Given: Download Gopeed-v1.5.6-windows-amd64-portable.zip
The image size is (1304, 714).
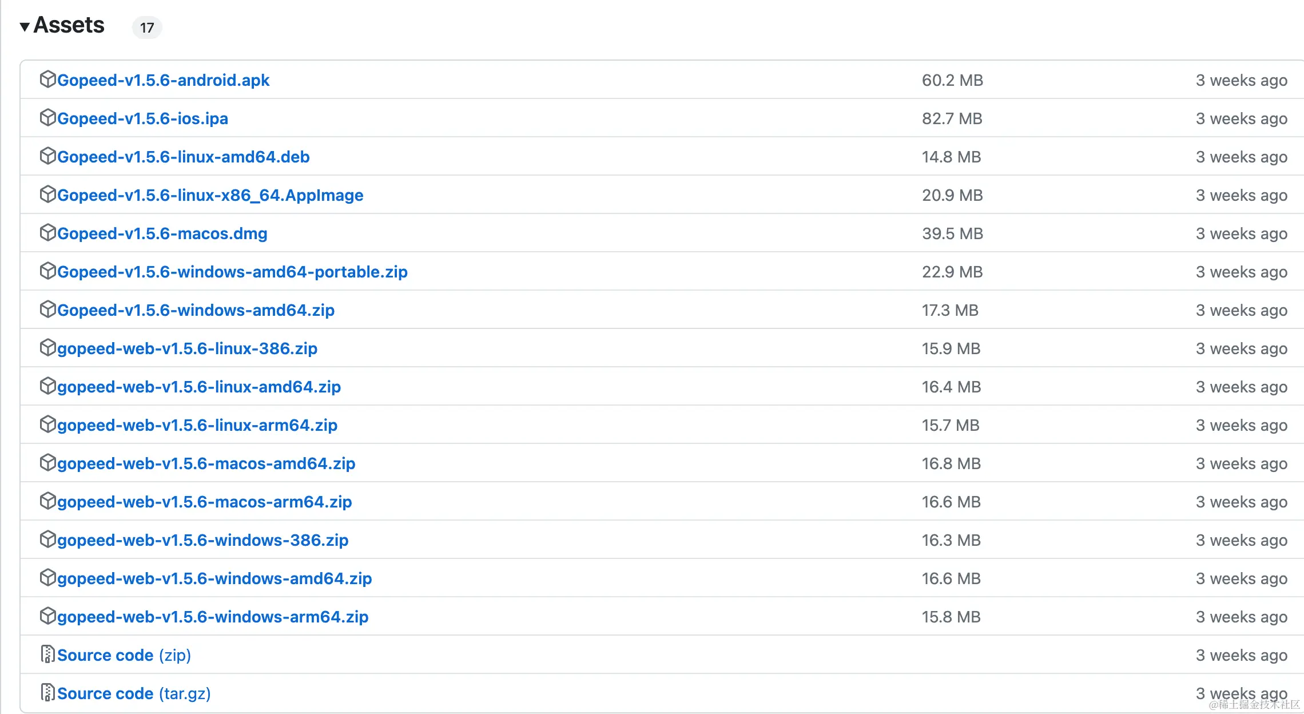Looking at the screenshot, I should point(232,272).
